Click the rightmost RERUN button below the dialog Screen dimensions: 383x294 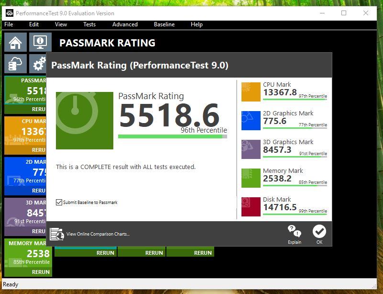click(190, 253)
